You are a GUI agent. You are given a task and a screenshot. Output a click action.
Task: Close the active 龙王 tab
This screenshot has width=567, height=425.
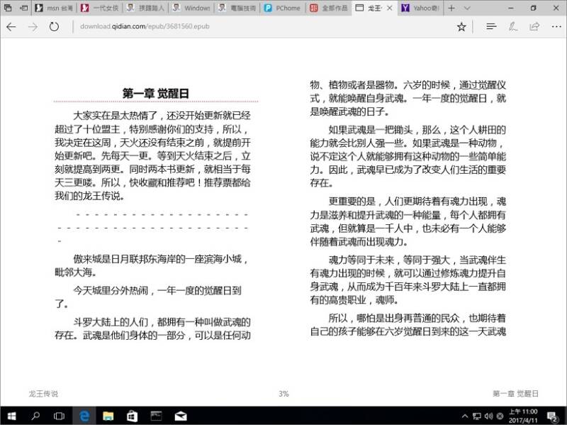point(389,8)
